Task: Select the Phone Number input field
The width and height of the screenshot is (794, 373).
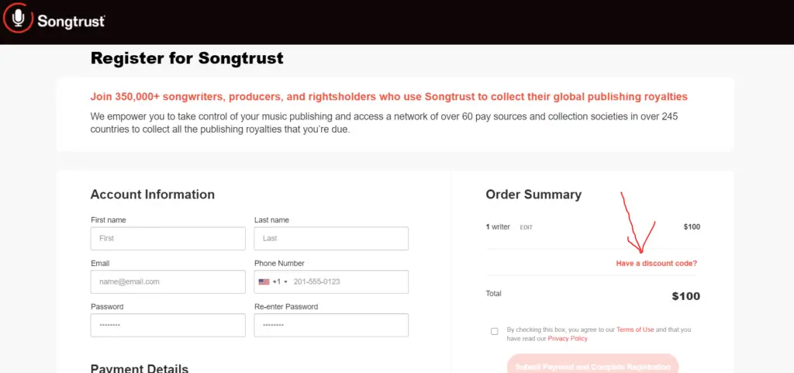Action: pyautogui.click(x=331, y=282)
